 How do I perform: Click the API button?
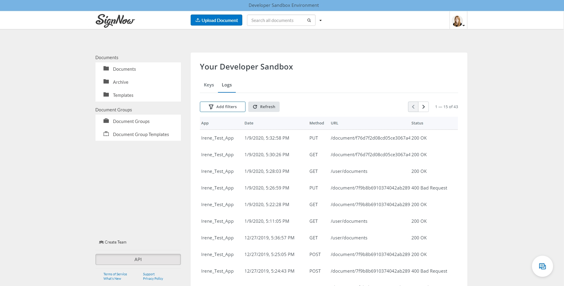[138, 259]
